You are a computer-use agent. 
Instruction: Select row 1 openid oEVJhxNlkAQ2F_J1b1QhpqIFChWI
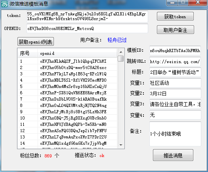(67, 61)
